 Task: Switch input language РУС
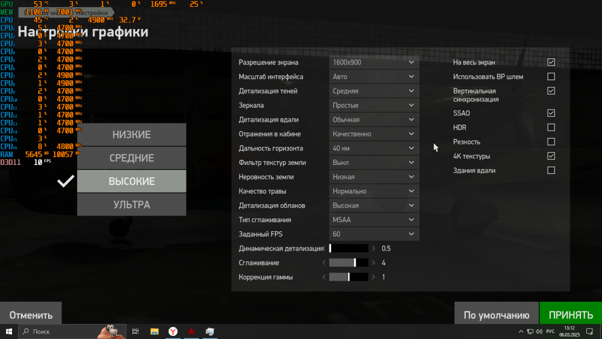(x=551, y=331)
